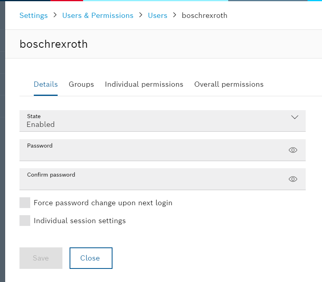Viewport: 322px width, 282px height.
Task: Click the breadcrumb arrow before boschrexroth
Action: click(175, 15)
